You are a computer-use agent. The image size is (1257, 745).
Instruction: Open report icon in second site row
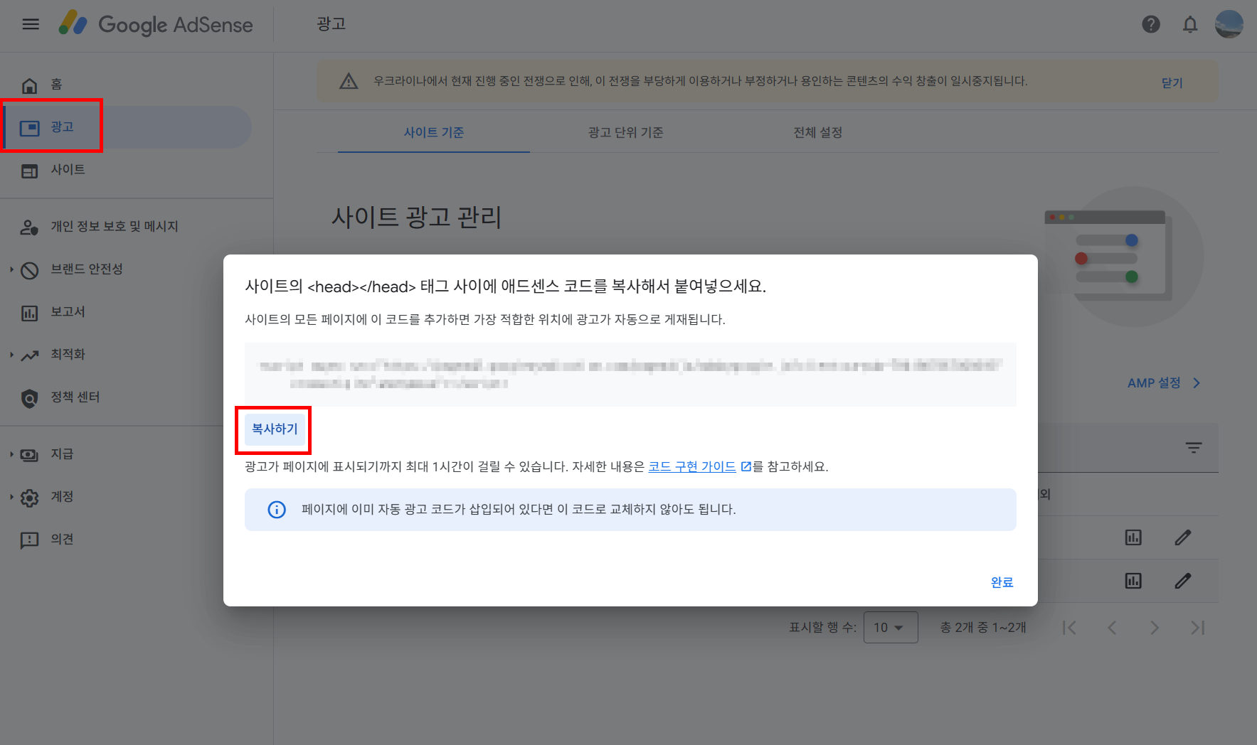click(1133, 581)
